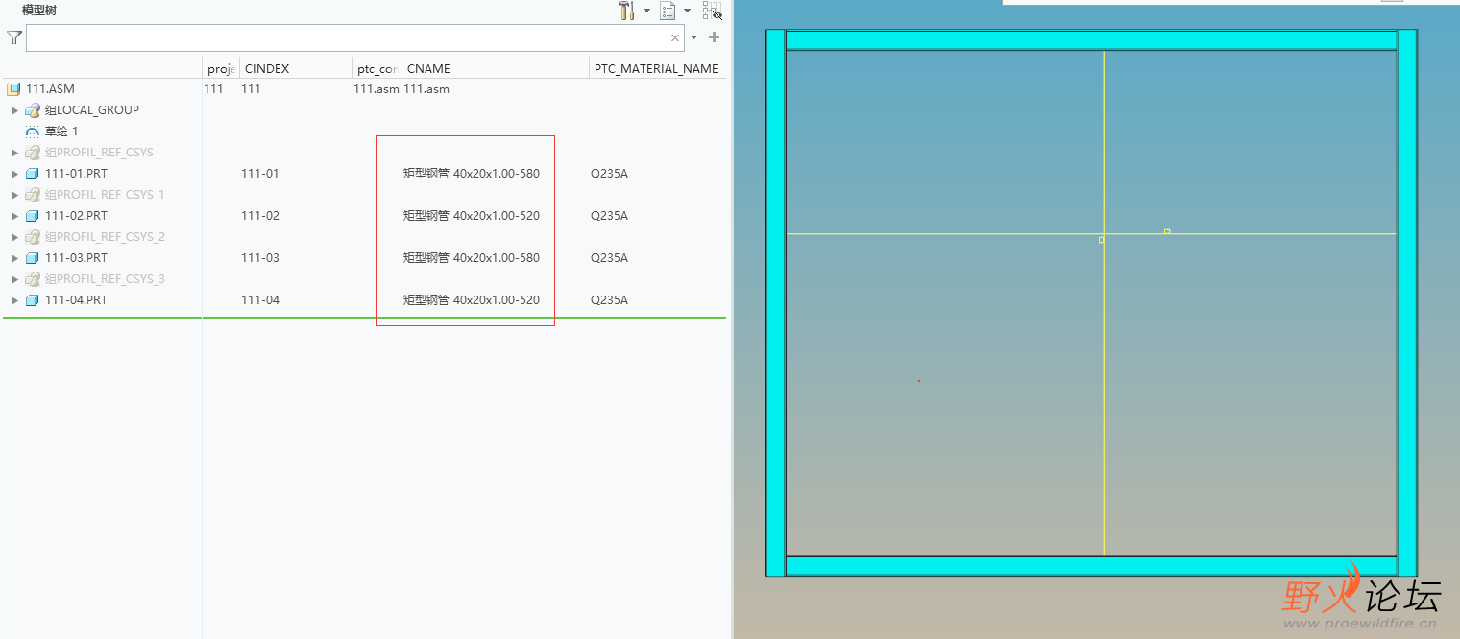Expand the 组PROFIL_REF_CSYS node
1460x639 pixels.
tap(14, 153)
